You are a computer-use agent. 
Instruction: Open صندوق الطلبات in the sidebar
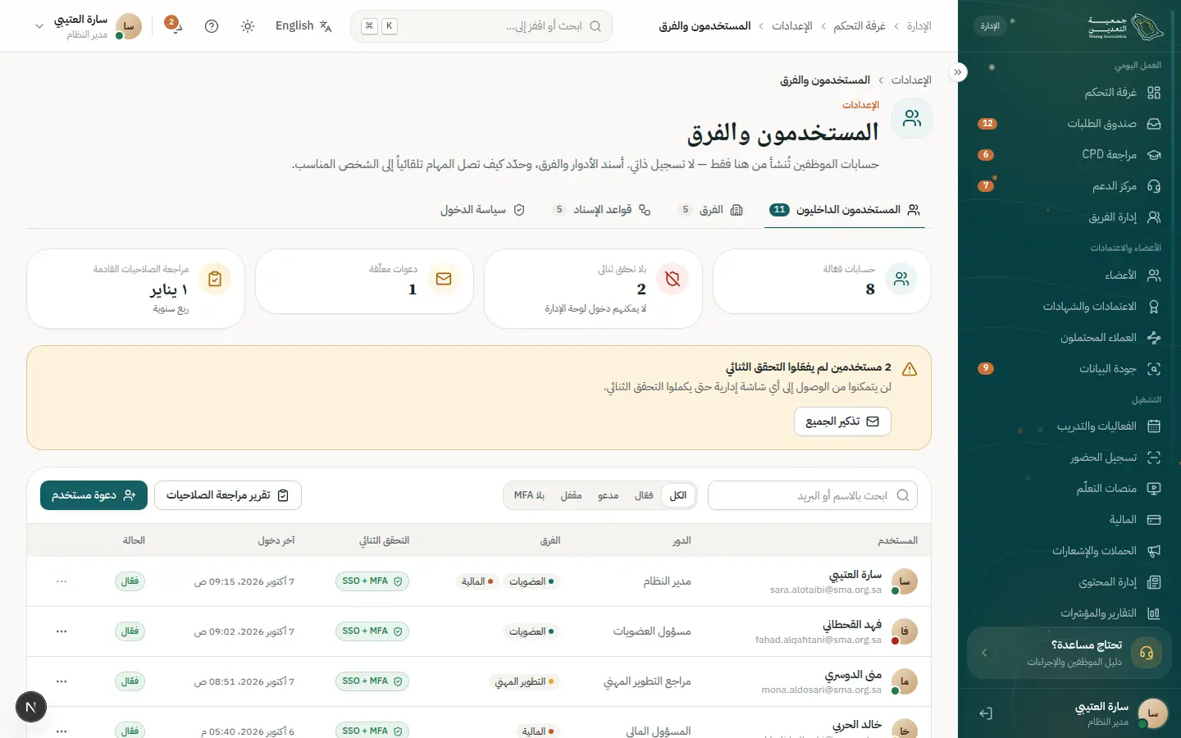click(1069, 124)
